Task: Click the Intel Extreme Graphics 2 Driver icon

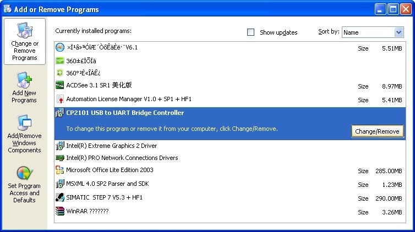Action: (x=60, y=146)
